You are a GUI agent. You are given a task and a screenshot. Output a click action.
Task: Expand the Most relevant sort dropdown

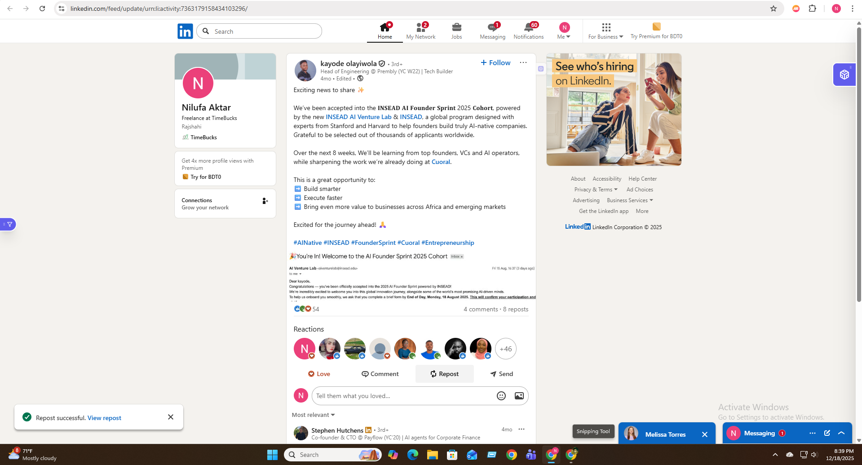click(313, 415)
